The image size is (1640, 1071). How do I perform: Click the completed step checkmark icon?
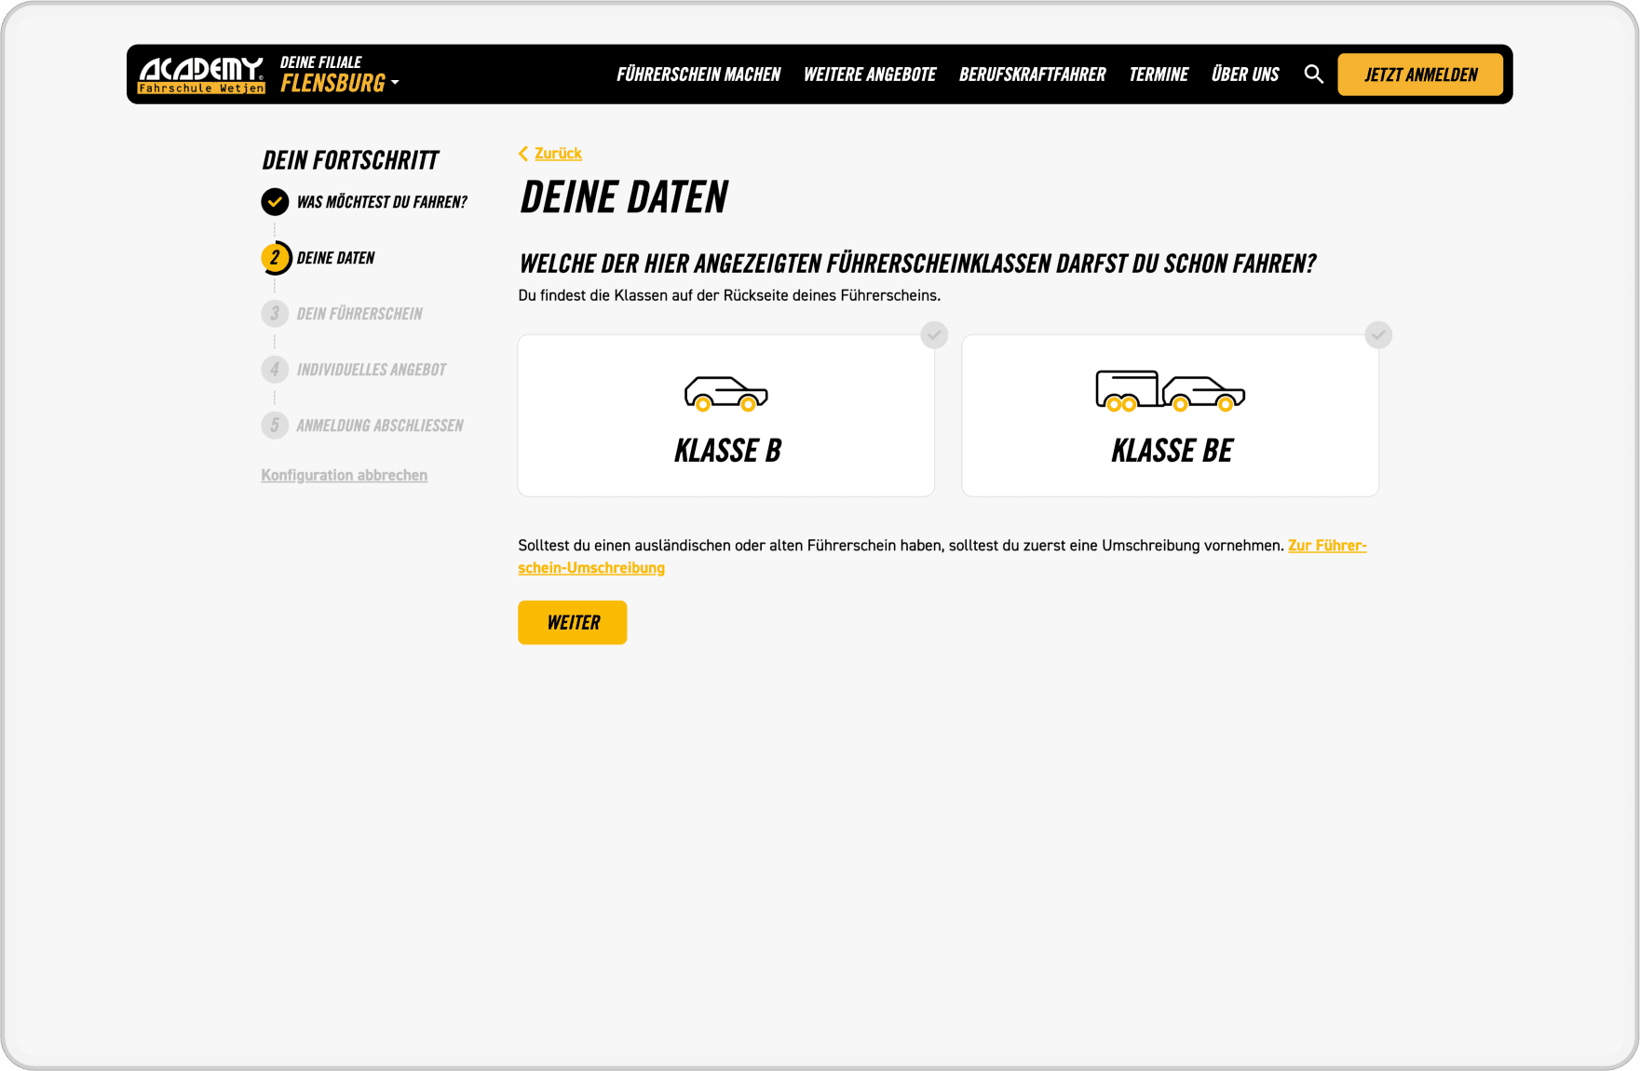click(x=275, y=202)
